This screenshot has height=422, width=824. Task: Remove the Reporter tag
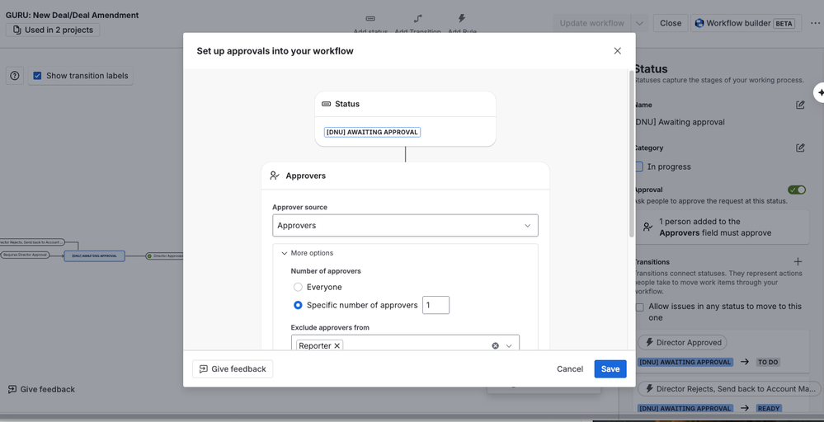(337, 345)
